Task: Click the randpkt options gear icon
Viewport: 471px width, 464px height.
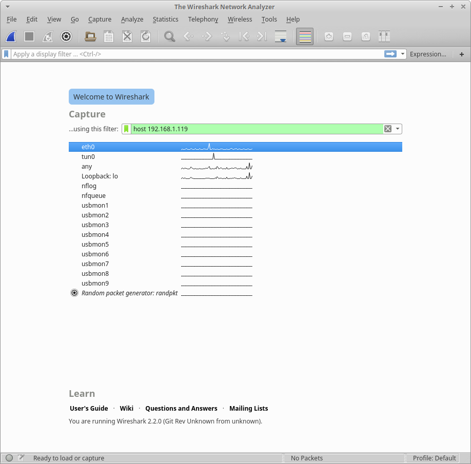Action: pos(74,293)
